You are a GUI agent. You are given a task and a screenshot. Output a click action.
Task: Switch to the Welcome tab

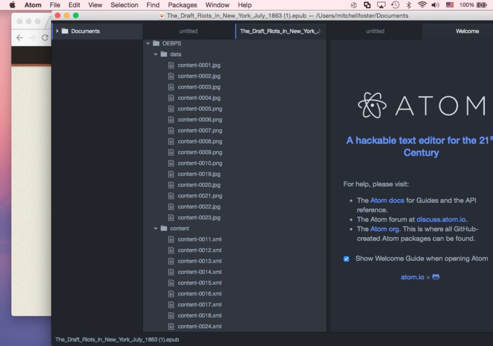tap(457, 31)
